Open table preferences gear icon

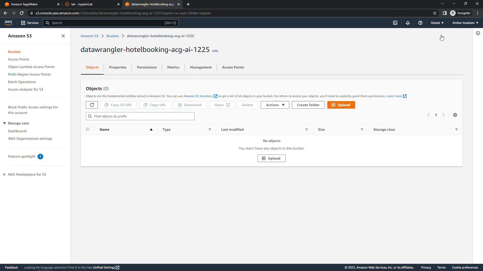point(455,115)
